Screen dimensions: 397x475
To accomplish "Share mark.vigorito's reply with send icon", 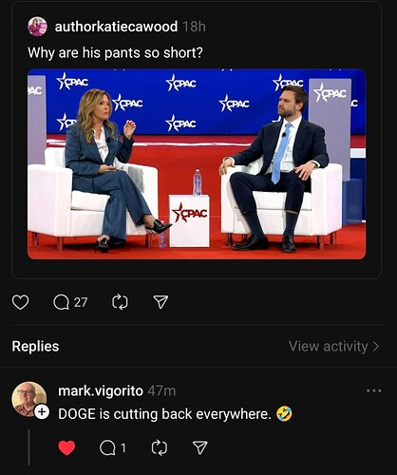I will click(200, 447).
